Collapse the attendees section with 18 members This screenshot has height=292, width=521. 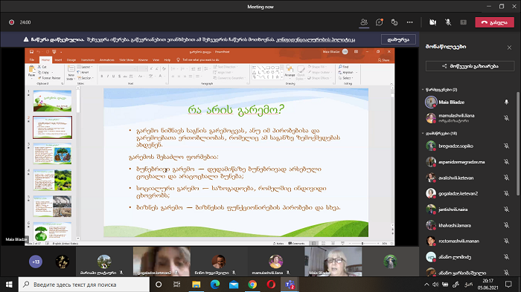click(x=423, y=134)
